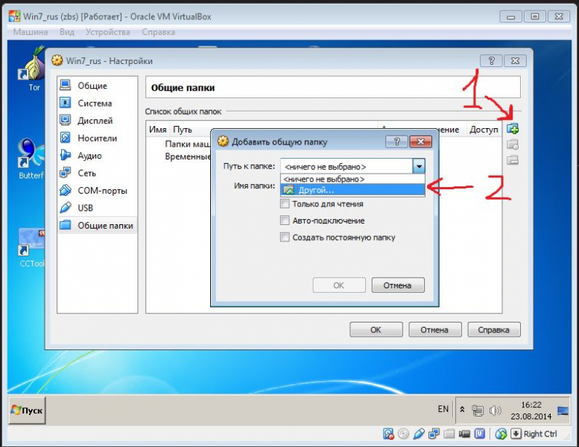The image size is (579, 447).
Task: Open the 'Пуск' start button
Action: pos(27,410)
